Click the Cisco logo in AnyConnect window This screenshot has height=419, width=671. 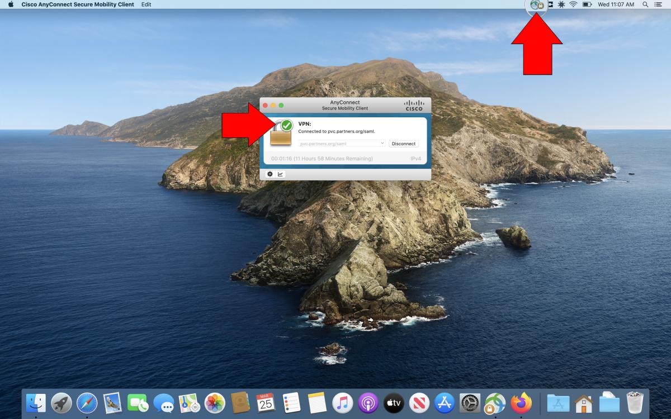click(x=414, y=105)
